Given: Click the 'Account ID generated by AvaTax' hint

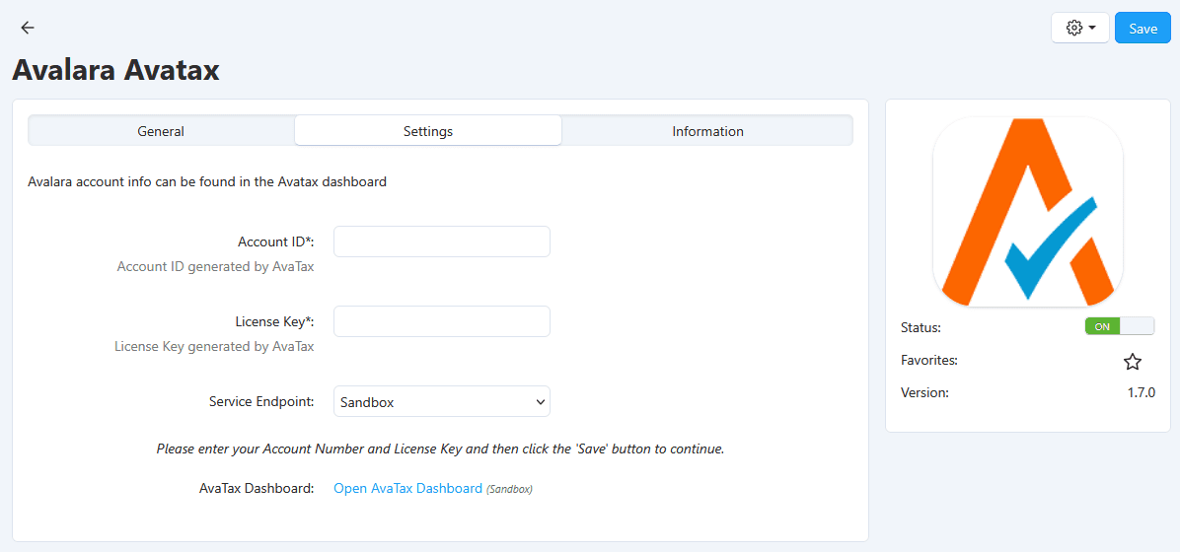Looking at the screenshot, I should (x=215, y=267).
